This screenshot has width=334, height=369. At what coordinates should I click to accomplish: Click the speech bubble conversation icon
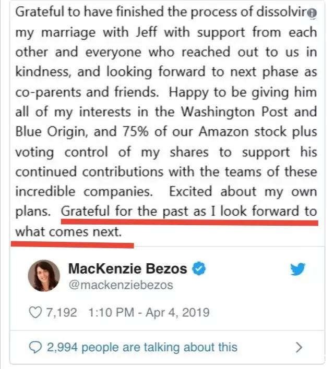[x=35, y=347]
